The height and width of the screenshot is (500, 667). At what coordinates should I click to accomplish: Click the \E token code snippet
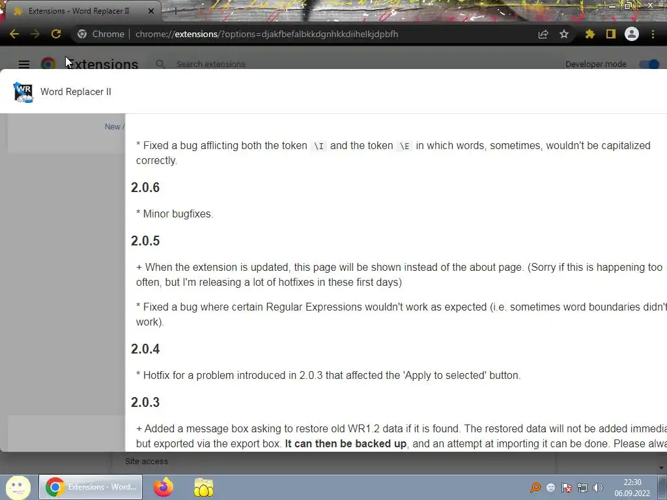click(x=404, y=146)
